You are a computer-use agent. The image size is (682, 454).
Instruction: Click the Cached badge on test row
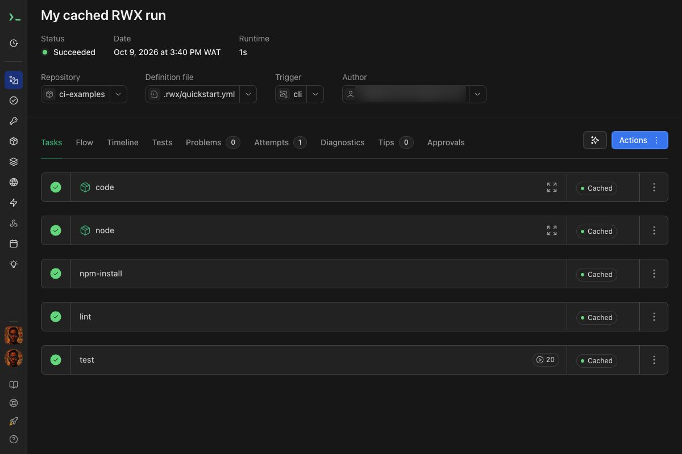[596, 360]
